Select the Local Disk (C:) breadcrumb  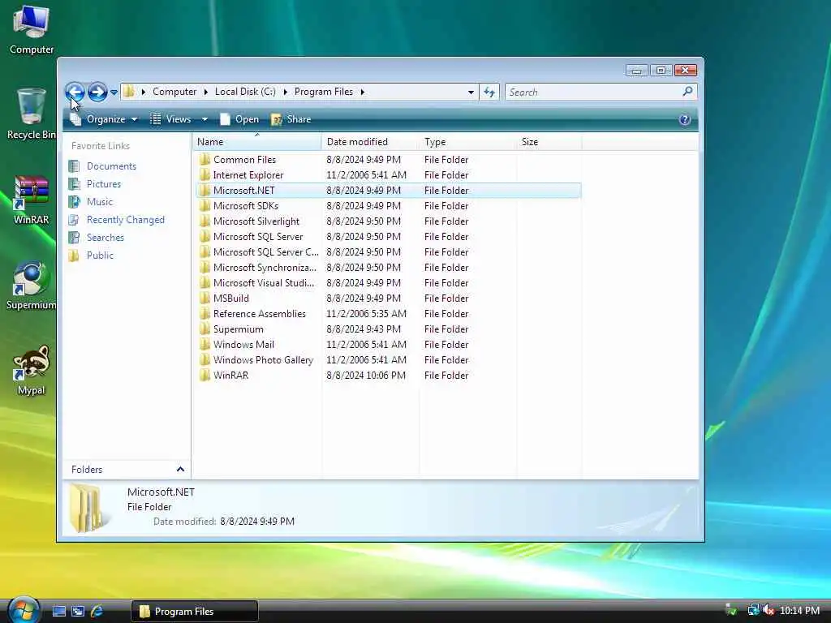click(245, 92)
